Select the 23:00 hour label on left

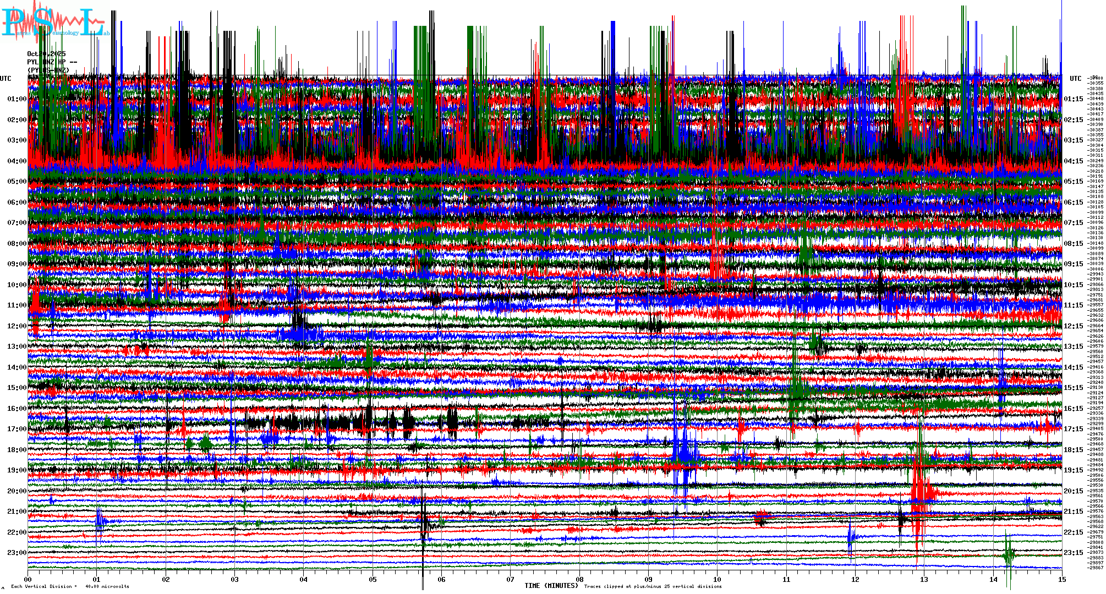[x=17, y=553]
